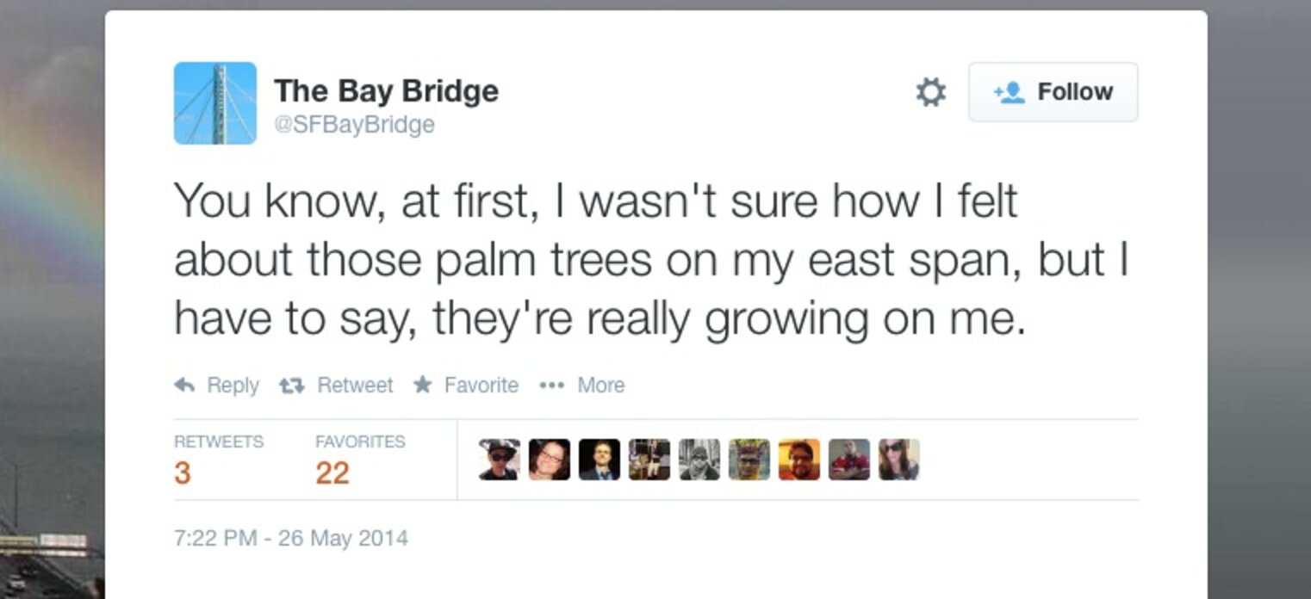Select the black-and-white beanie avatar
The width and height of the screenshot is (1311, 599).
coord(699,460)
